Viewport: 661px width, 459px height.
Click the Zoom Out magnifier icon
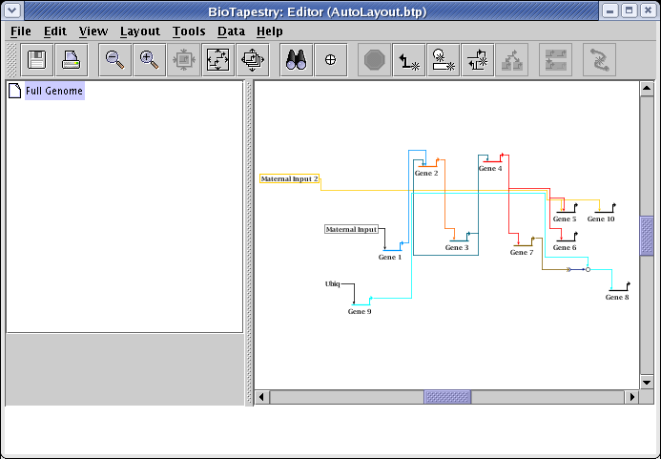pos(115,60)
